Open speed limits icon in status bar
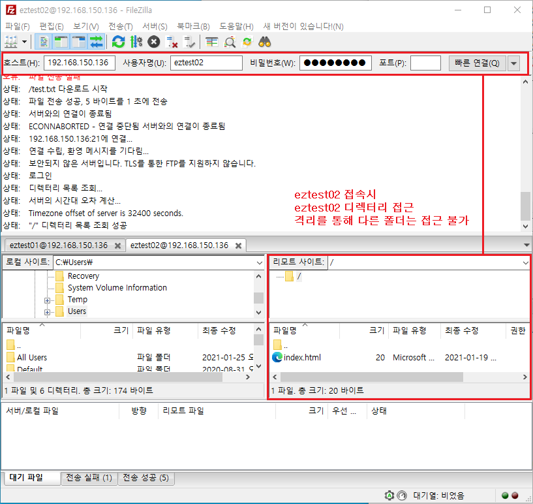The width and height of the screenshot is (533, 504). [x=402, y=496]
